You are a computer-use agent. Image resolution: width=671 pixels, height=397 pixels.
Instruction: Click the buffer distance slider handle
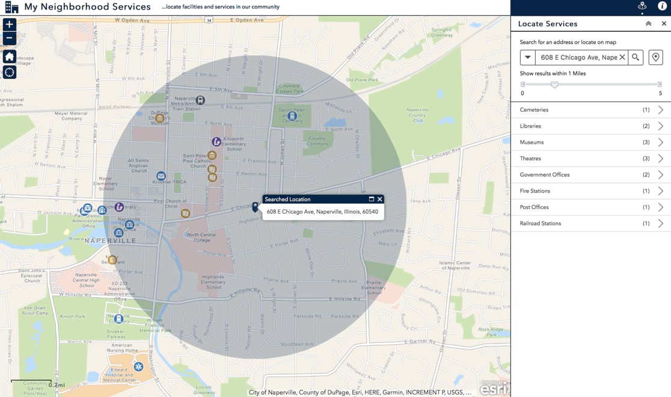click(554, 85)
